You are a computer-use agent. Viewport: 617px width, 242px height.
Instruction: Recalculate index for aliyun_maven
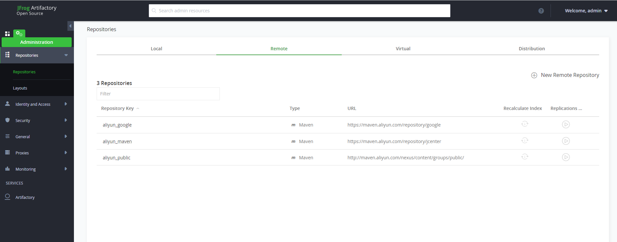coord(525,141)
